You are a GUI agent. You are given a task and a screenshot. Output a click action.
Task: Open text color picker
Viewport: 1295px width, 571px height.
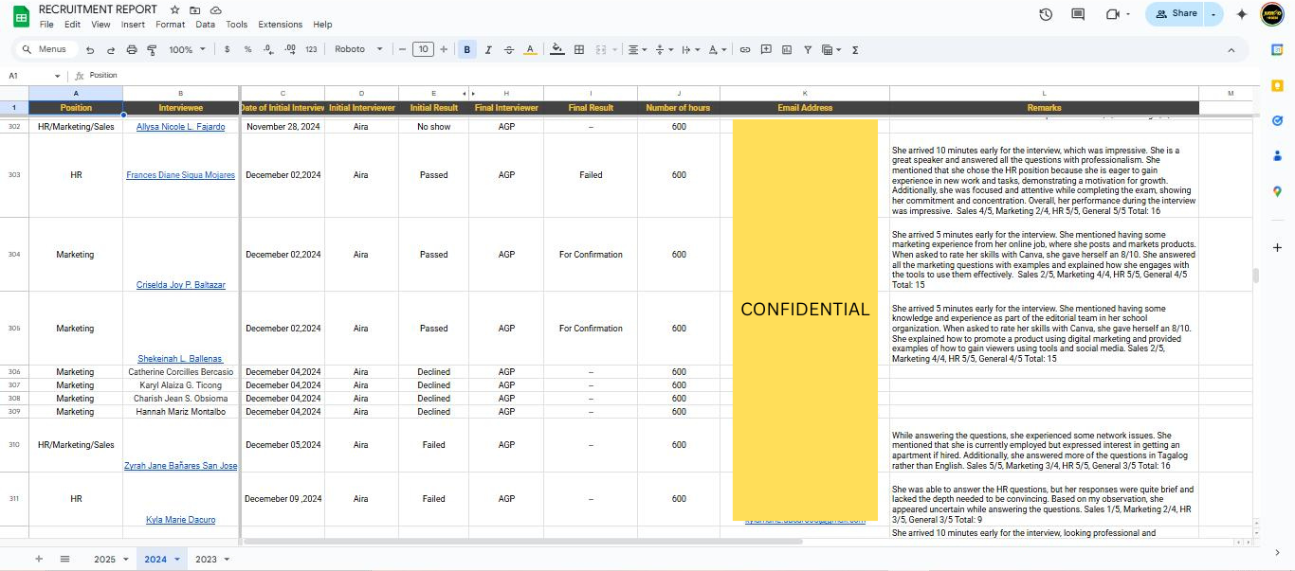(530, 49)
